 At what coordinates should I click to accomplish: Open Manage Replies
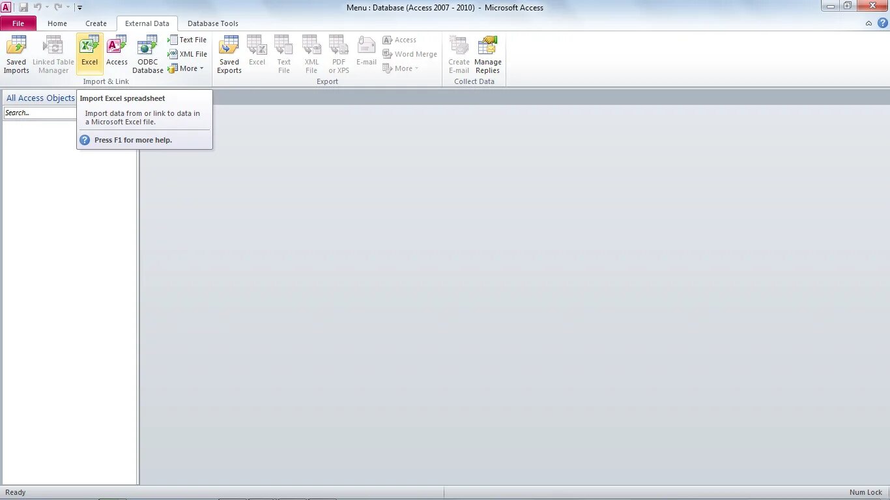(487, 55)
